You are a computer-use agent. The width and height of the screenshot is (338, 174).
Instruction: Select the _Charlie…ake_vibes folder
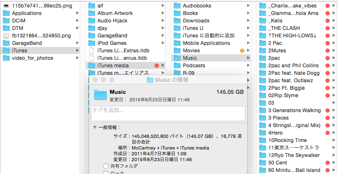297,6
